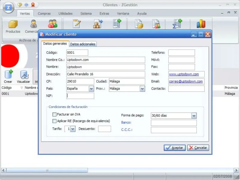Click the status bar resize grip
This screenshot has height=180, width=240.
click(x=237, y=177)
